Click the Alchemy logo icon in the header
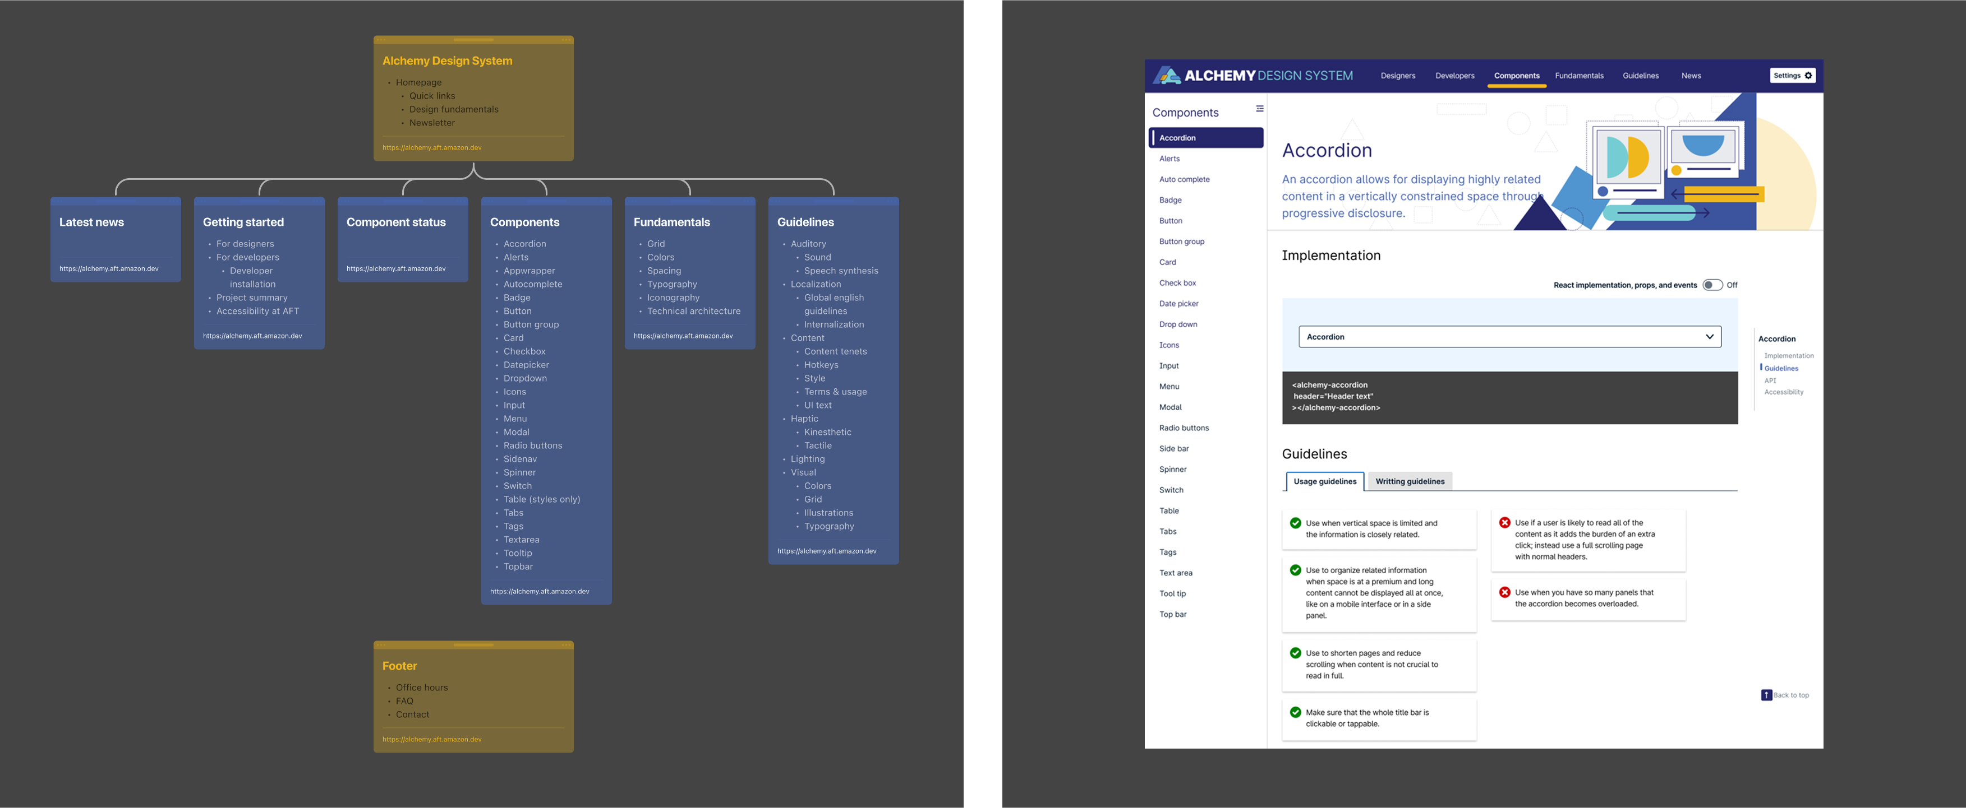Viewport: 1966px width, 808px height. [x=1167, y=76]
